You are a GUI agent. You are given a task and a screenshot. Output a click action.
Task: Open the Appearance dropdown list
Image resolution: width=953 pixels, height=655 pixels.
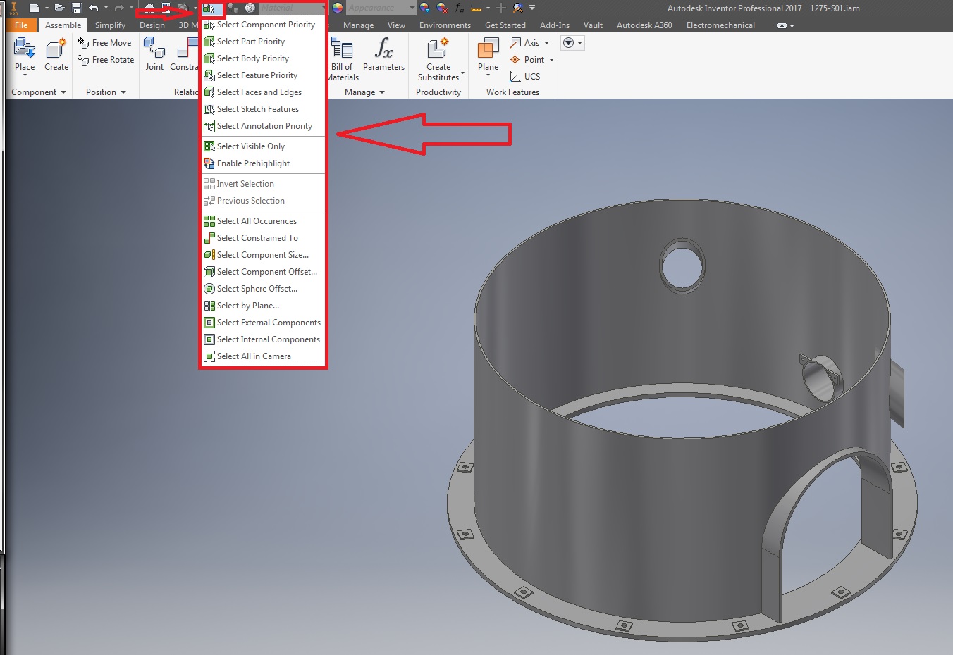pyautogui.click(x=412, y=8)
